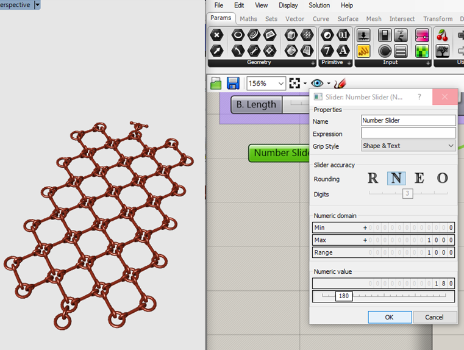This screenshot has height=350, width=464.
Task: Open the Edit menu
Action: pyautogui.click(x=239, y=5)
